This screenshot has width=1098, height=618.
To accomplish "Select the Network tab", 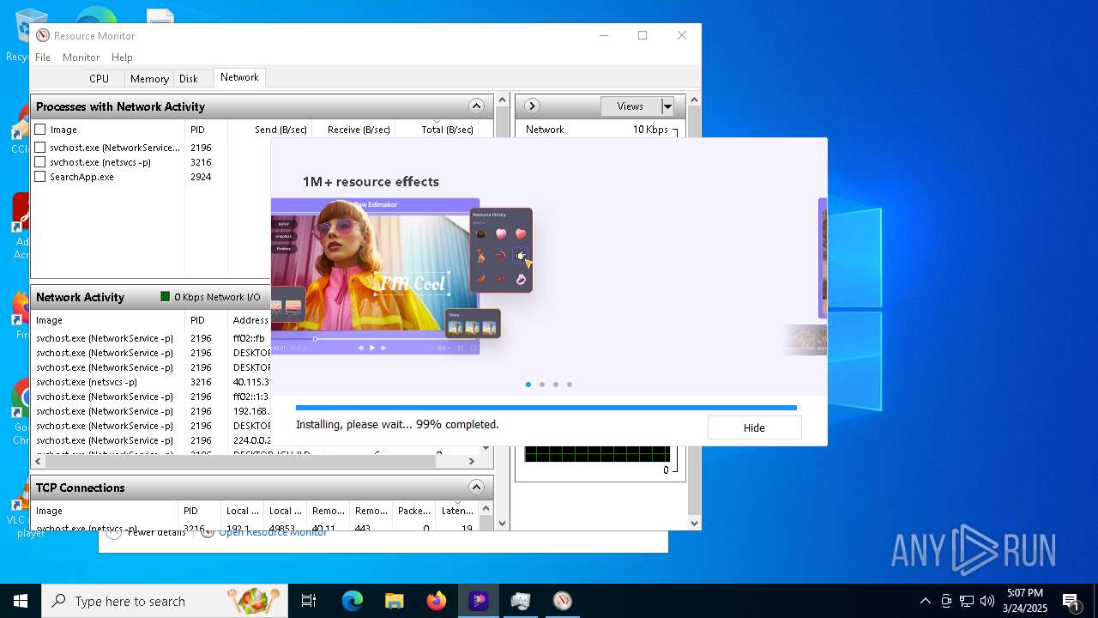I will click(239, 77).
